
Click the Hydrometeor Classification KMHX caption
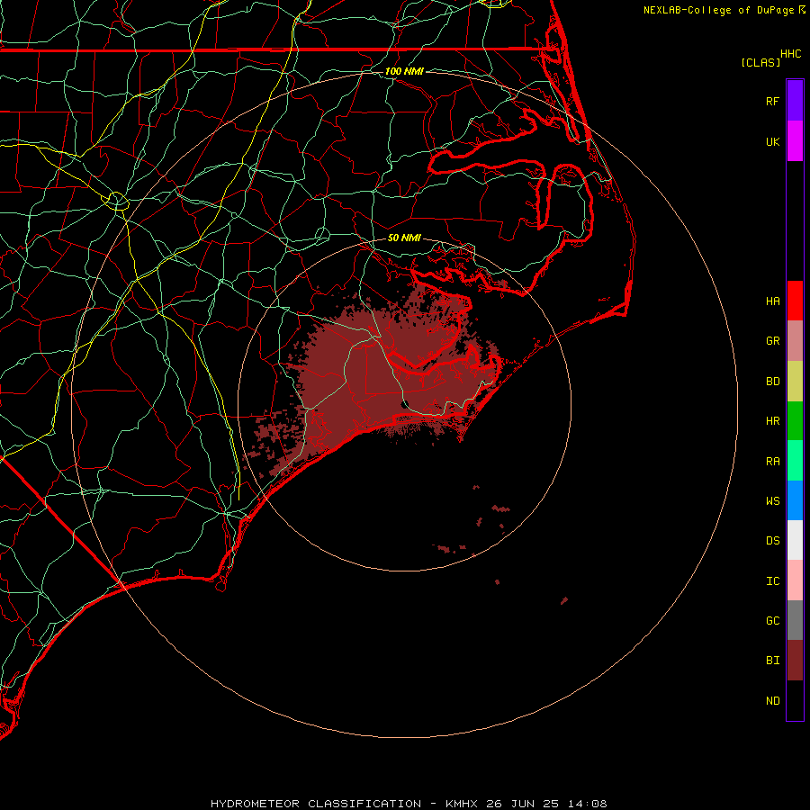[409, 804]
